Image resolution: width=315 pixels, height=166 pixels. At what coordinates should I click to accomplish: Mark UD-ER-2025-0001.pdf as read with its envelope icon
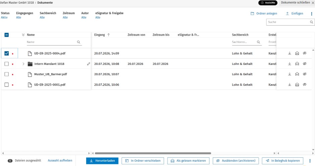coord(297,85)
